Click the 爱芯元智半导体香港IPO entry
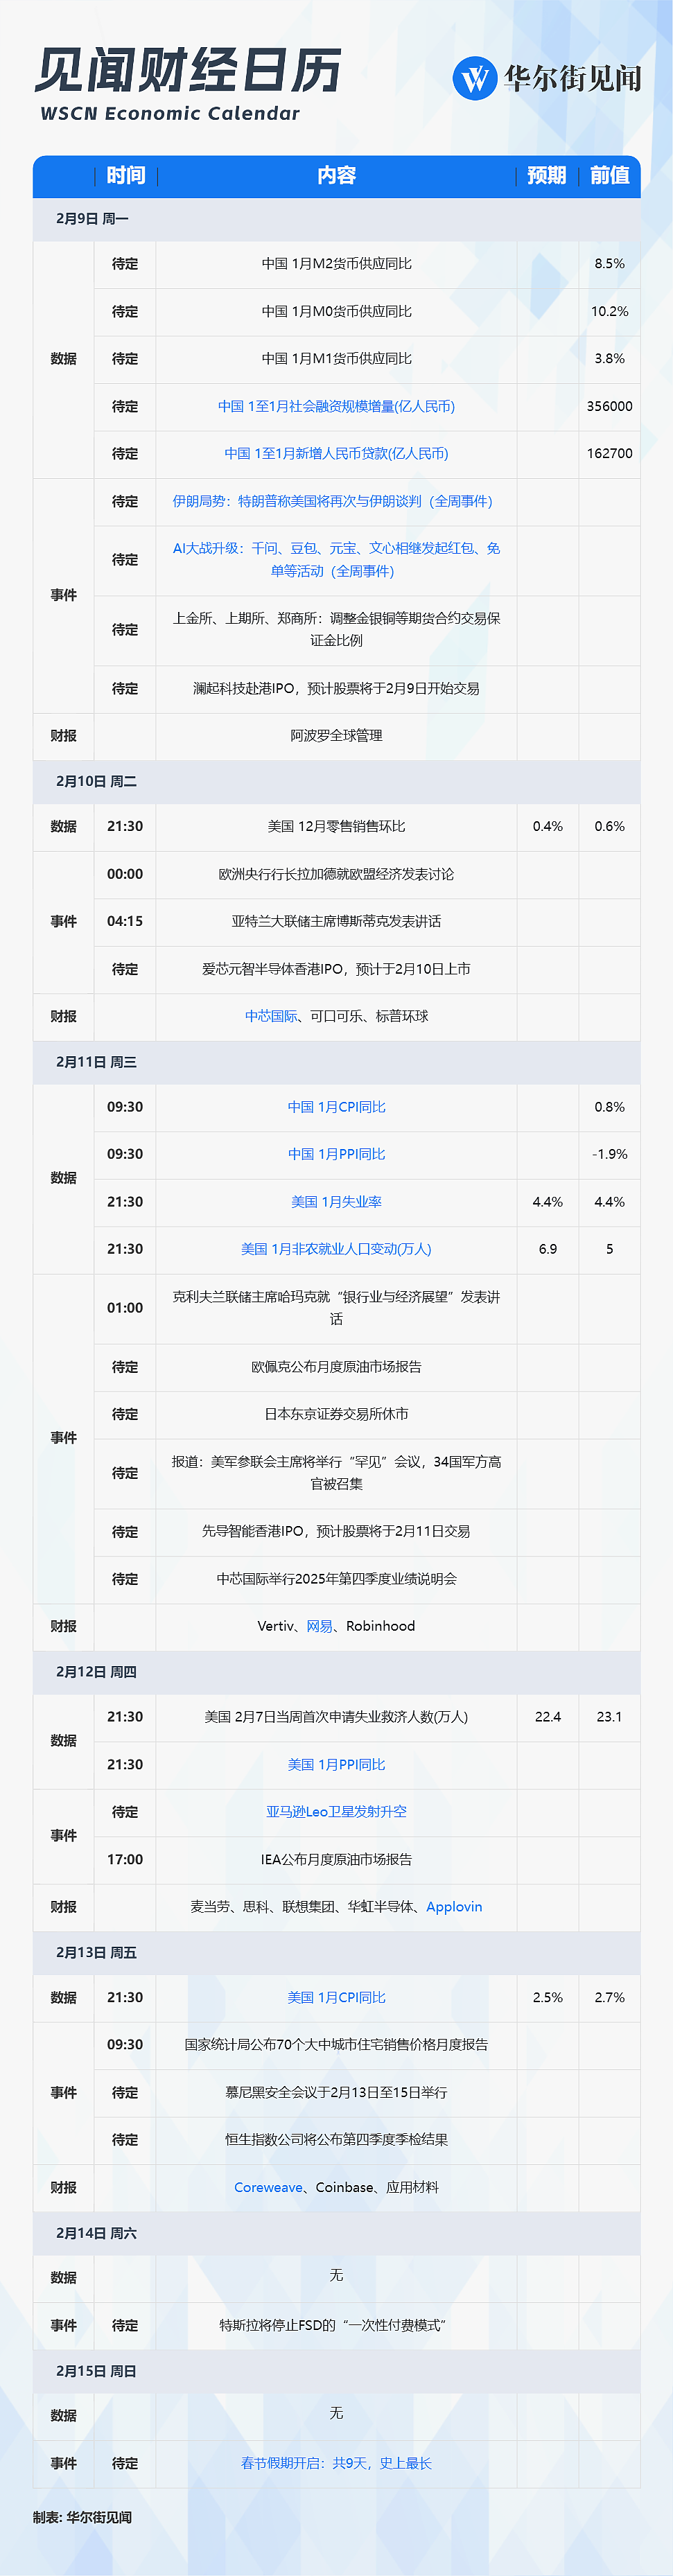The image size is (673, 2576). (x=336, y=969)
